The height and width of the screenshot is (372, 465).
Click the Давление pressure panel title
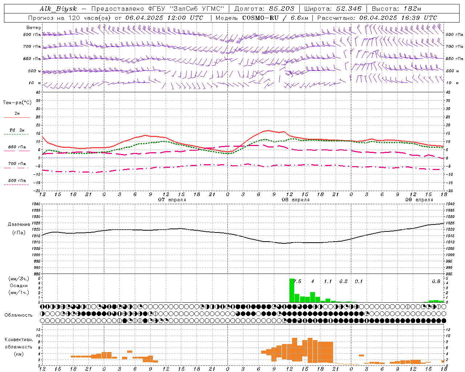(19, 225)
